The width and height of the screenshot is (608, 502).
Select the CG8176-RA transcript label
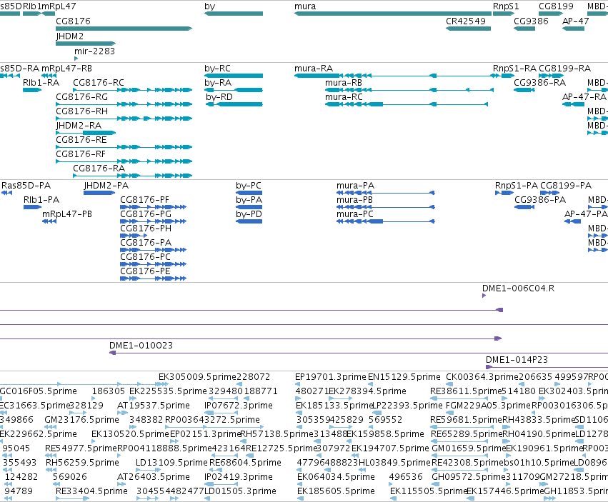(x=99, y=169)
